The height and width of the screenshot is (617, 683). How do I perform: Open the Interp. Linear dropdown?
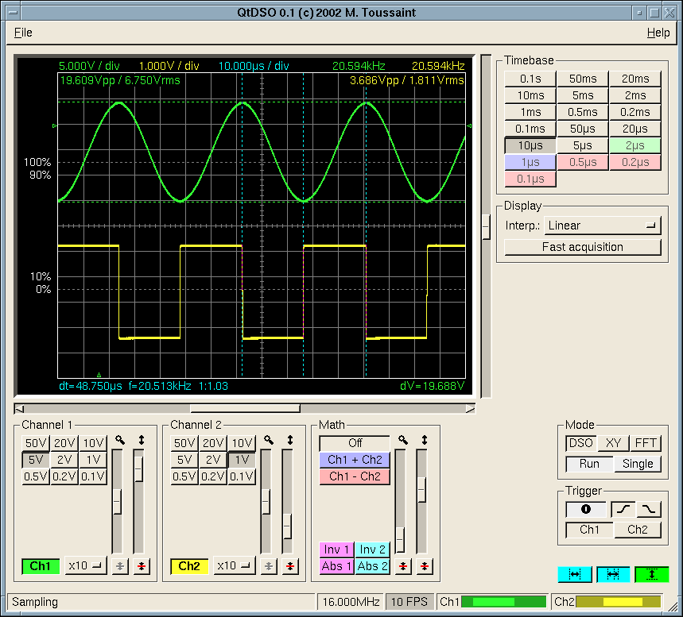pyautogui.click(x=603, y=226)
